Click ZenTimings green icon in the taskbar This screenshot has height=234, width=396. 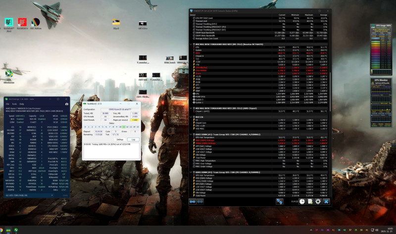click(x=16, y=230)
